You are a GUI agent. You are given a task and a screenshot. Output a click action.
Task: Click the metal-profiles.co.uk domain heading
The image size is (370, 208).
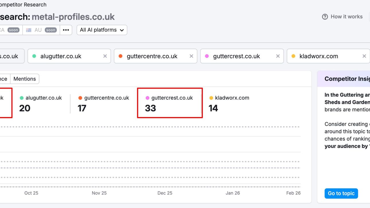[x=73, y=17]
